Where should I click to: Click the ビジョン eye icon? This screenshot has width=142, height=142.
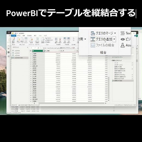pyautogui.click(x=123, y=39)
